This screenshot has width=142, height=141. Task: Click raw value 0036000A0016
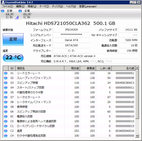(125, 131)
